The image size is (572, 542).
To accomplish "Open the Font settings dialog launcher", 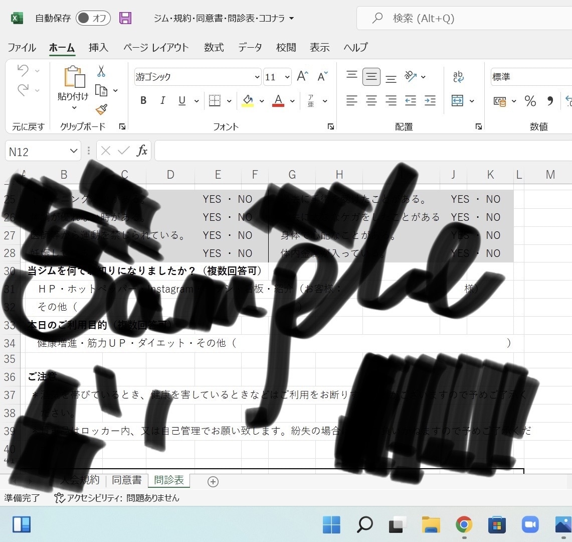I will [330, 126].
